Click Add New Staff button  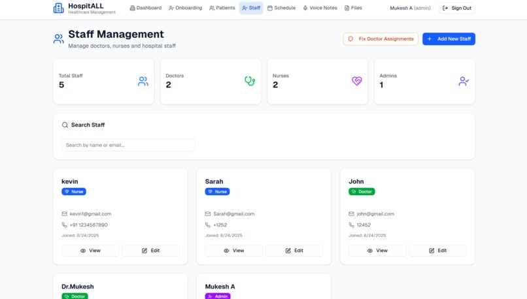tap(449, 39)
